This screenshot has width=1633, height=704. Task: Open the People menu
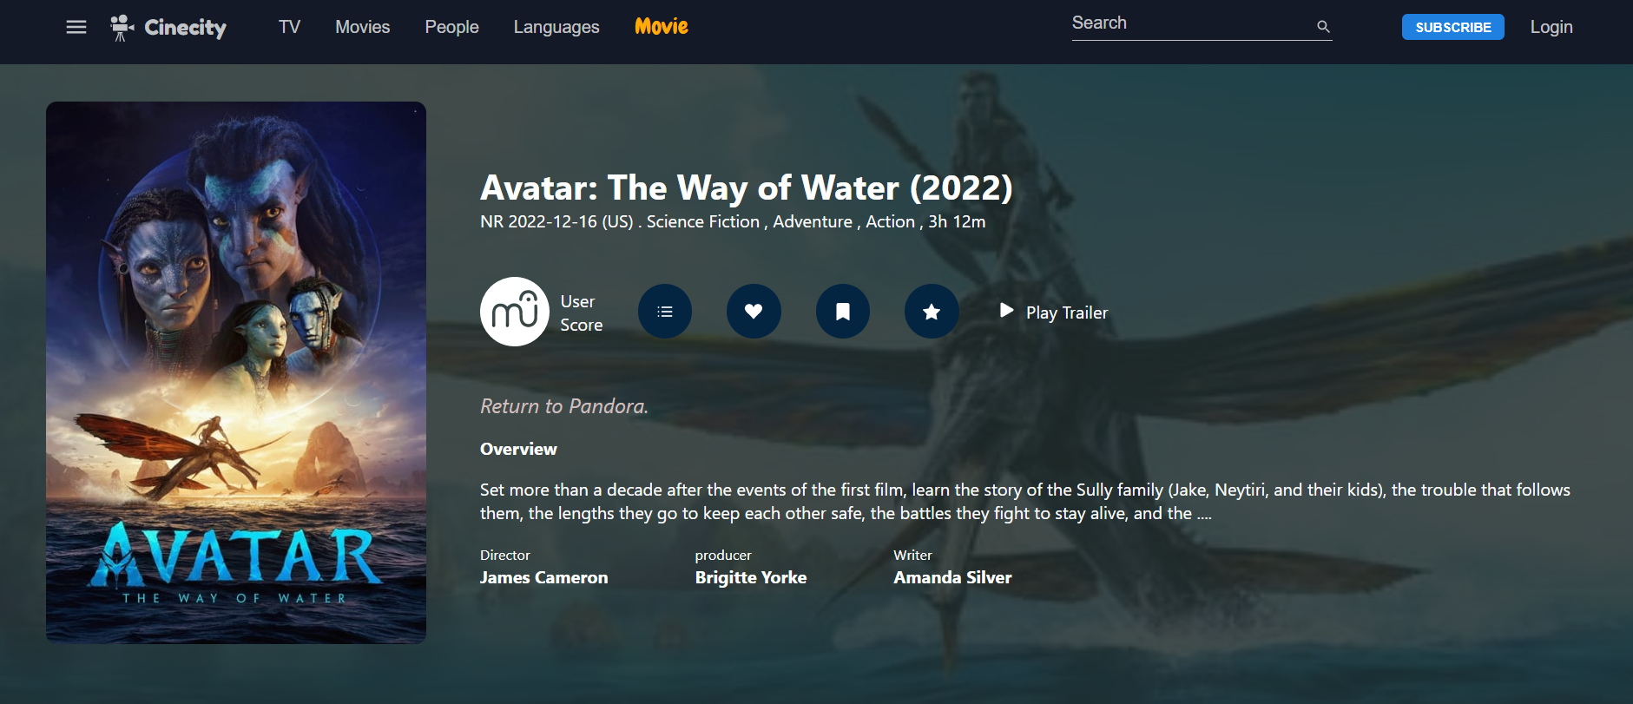click(451, 27)
